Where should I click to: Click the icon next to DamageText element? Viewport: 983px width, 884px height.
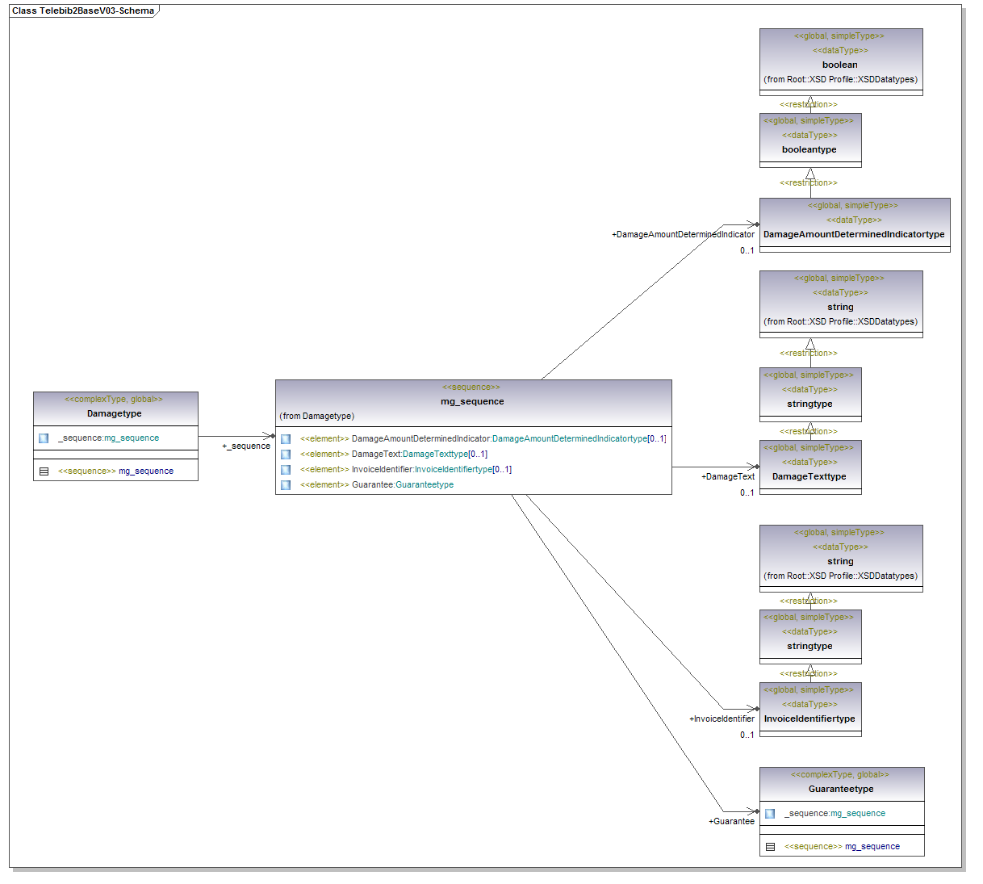click(x=286, y=455)
